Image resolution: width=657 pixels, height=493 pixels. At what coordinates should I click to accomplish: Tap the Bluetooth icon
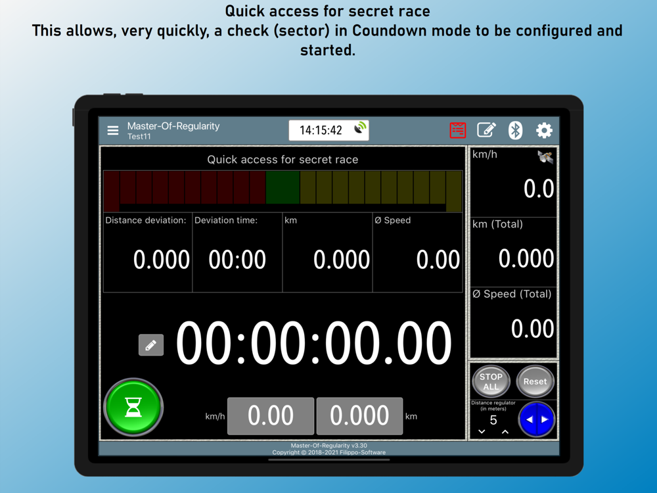(x=515, y=130)
